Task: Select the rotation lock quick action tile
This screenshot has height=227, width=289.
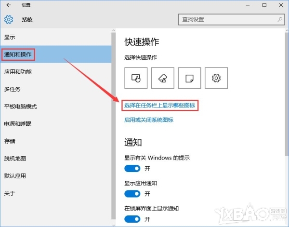Action: click(163, 78)
